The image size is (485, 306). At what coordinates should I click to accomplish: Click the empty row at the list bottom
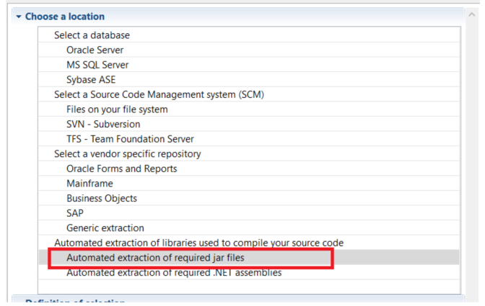[x=249, y=286]
